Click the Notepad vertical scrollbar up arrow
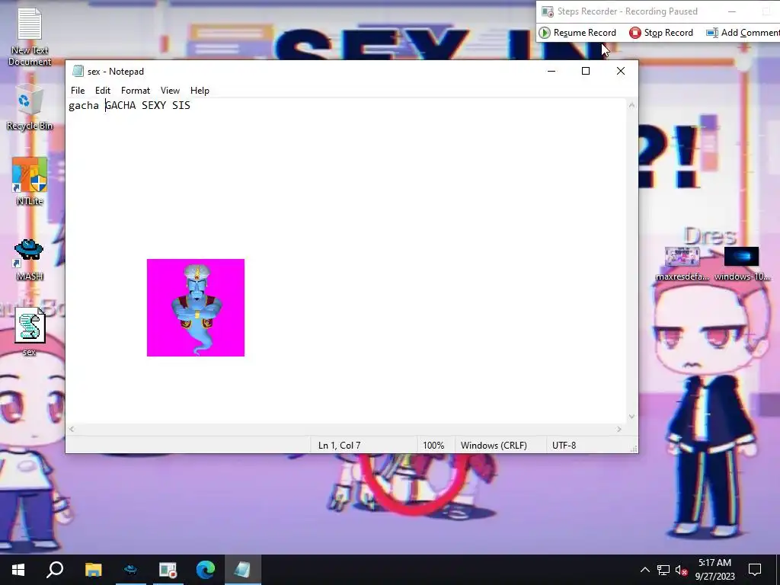 pos(631,105)
